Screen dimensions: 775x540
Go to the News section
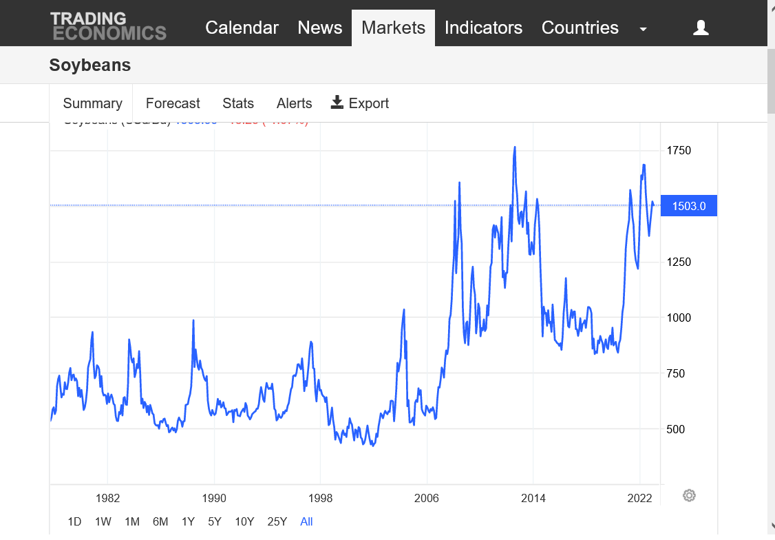[x=320, y=28]
